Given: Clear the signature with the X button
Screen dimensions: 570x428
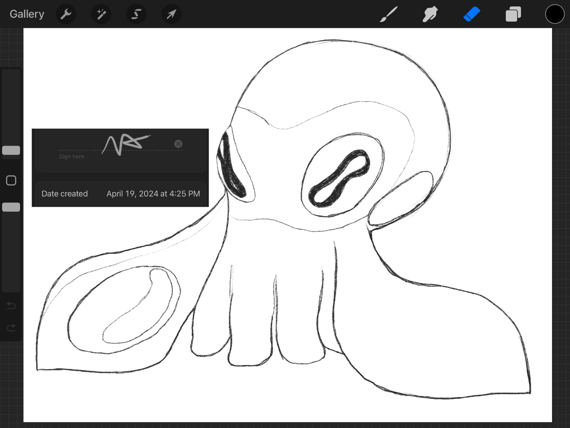Looking at the screenshot, I should click(178, 144).
